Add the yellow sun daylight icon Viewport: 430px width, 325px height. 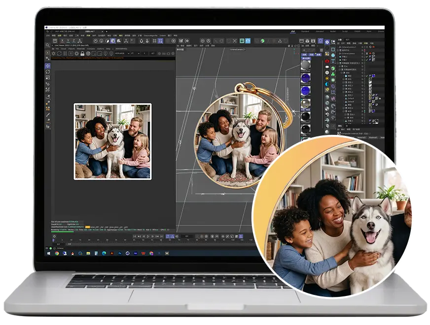pos(327,78)
